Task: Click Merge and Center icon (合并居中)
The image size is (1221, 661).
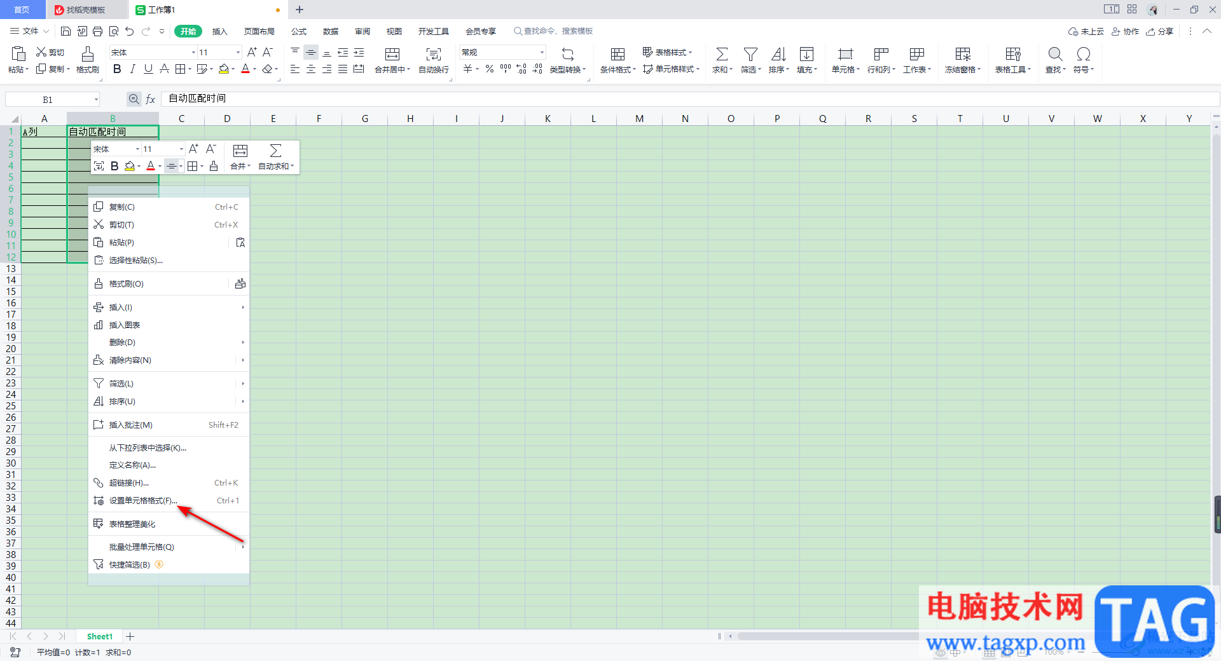Action: (392, 54)
